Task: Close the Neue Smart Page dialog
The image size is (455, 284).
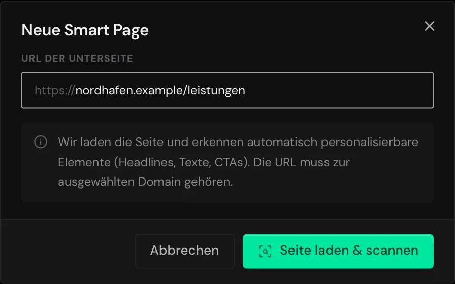Action: point(429,26)
